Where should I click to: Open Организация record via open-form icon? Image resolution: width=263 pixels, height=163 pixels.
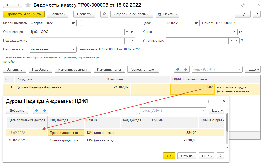133,32
